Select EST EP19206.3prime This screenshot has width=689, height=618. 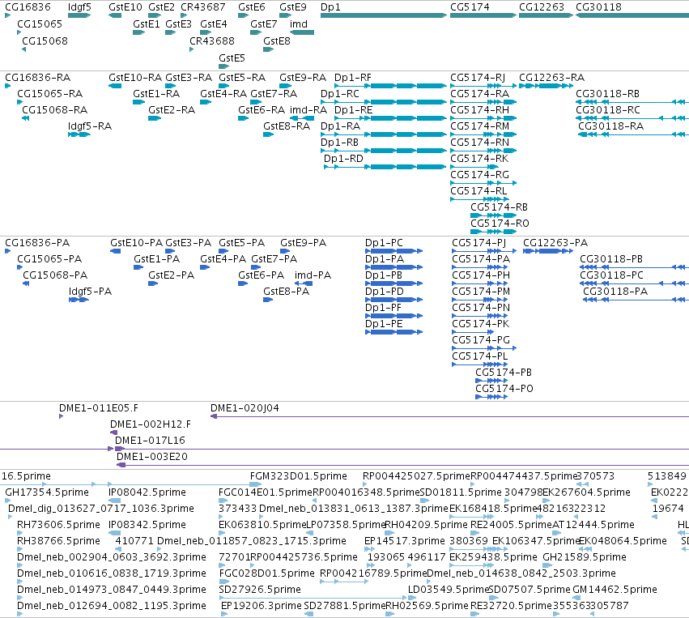tap(261, 606)
